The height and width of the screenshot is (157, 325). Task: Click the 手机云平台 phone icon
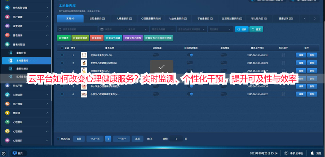pyautogui.click(x=286, y=153)
